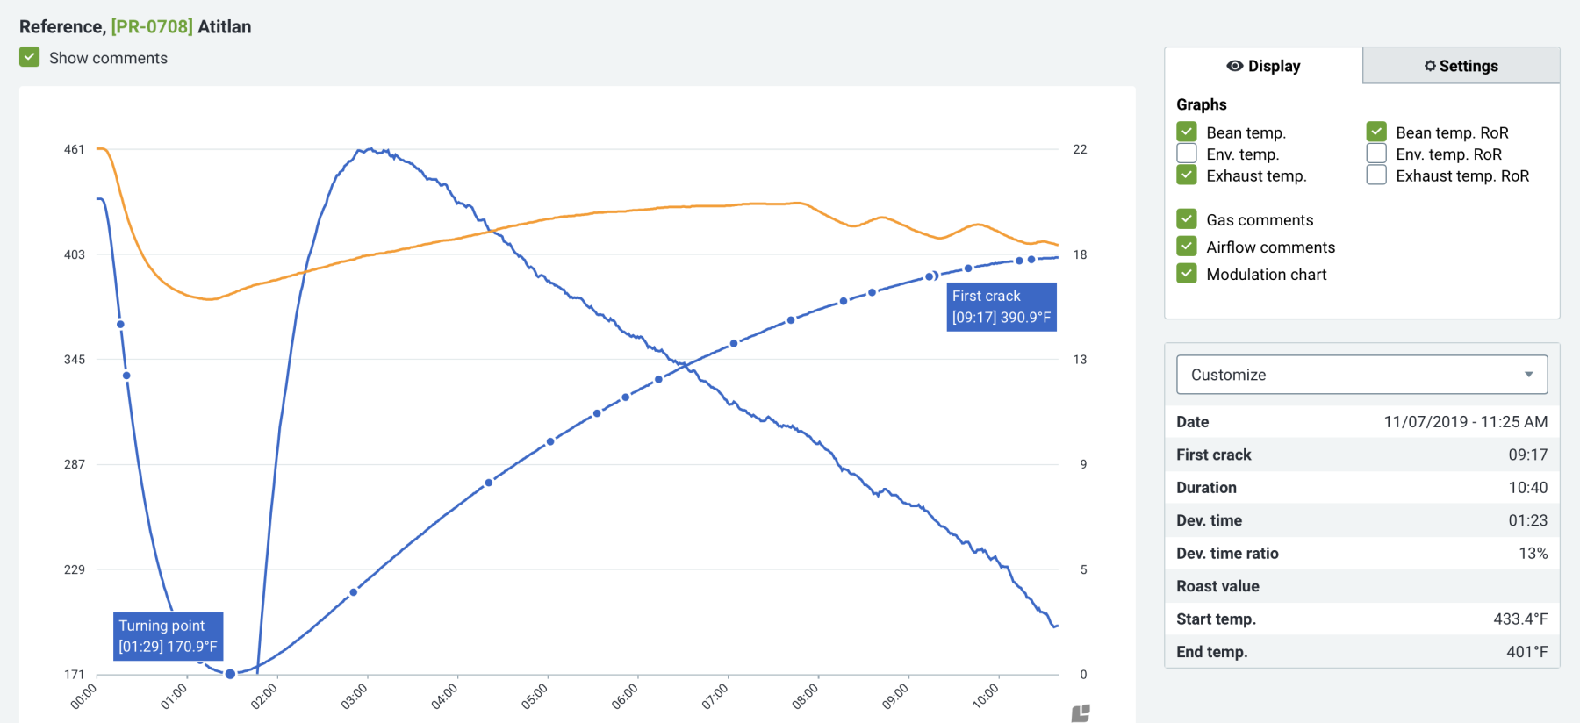Check the Exhaust temp. RoR box
The height and width of the screenshot is (723, 1580).
pos(1376,175)
